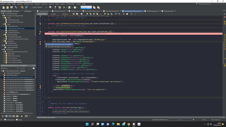Click the red macro record icon
Viewport: 226px width, 127px height.
124,14
